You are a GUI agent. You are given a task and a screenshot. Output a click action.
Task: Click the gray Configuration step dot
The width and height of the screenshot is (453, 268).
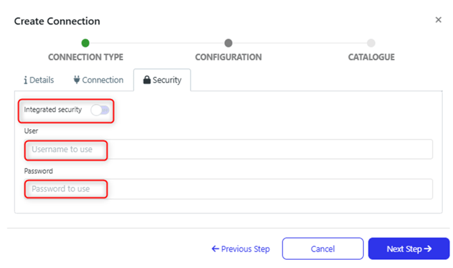pos(229,43)
